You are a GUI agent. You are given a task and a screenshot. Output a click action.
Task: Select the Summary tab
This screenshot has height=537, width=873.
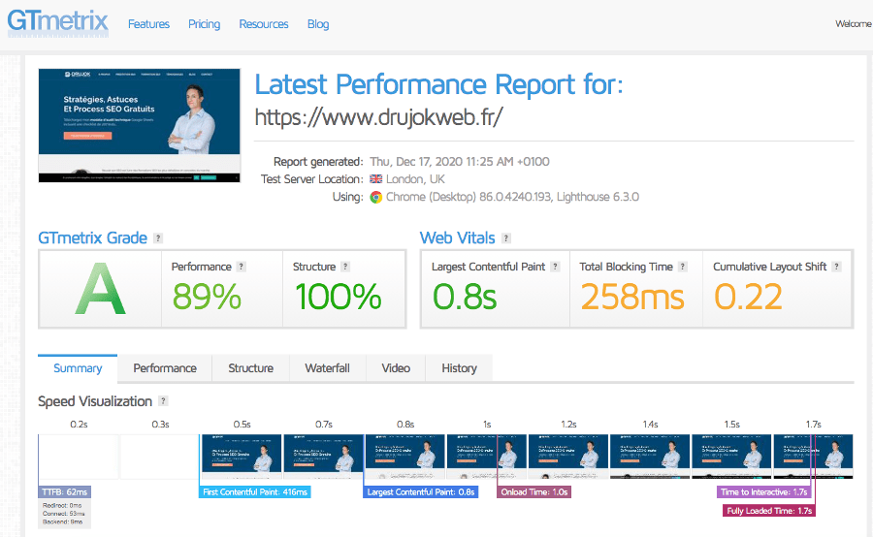(78, 368)
